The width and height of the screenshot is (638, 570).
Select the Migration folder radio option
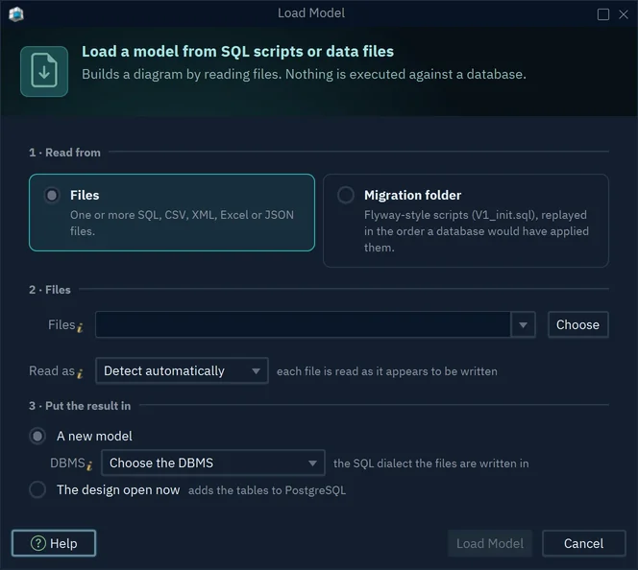346,195
